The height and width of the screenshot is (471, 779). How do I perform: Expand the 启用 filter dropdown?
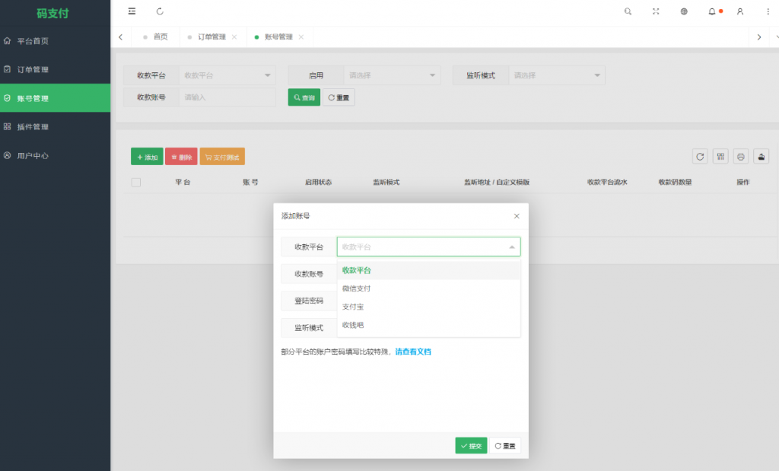pos(391,75)
